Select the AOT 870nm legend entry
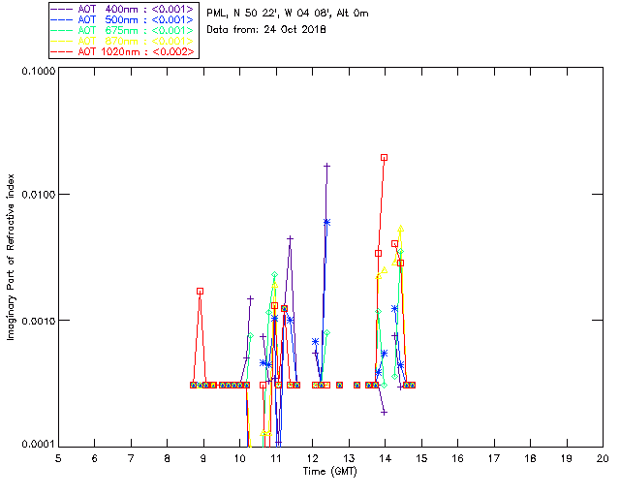Viewport: 620px width, 496px height. pos(123,41)
